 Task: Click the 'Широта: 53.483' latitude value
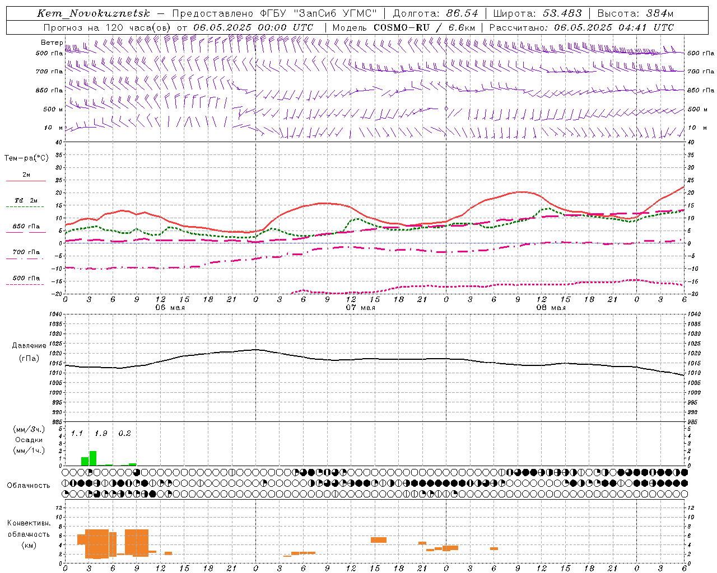tap(537, 13)
